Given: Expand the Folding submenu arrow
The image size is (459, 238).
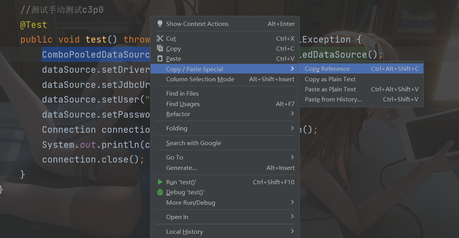Looking at the screenshot, I should (x=292, y=128).
